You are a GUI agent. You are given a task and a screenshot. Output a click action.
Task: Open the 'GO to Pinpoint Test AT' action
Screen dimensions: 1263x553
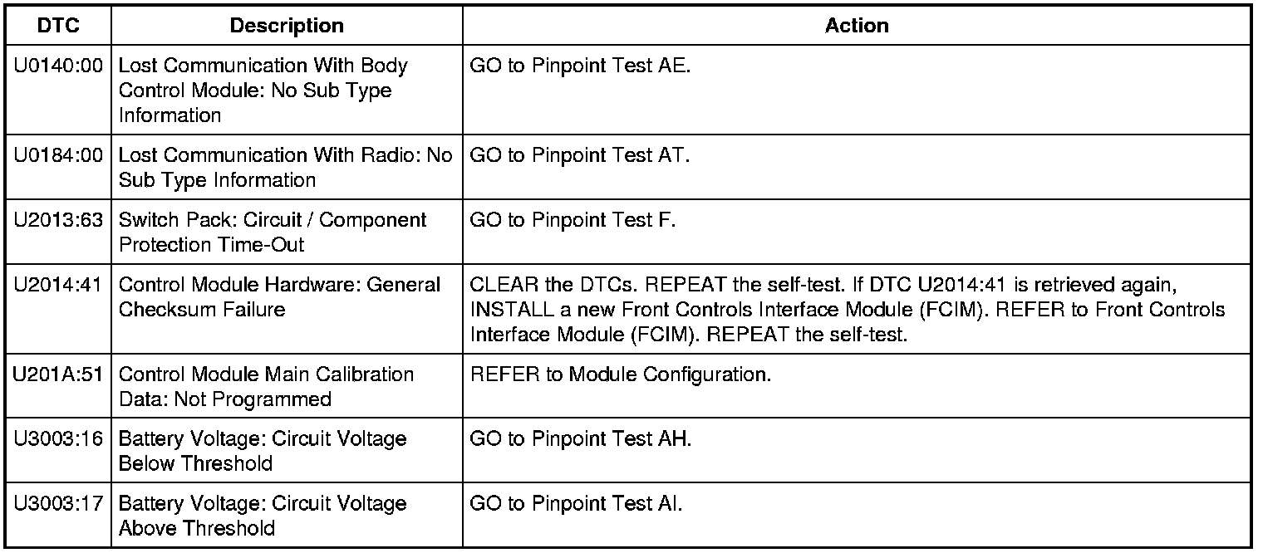[580, 155]
